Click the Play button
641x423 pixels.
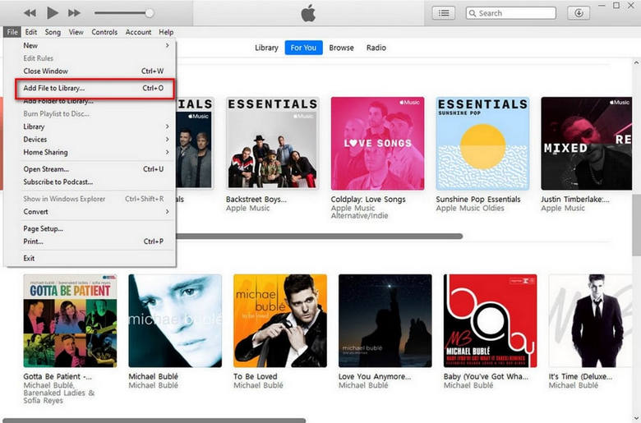coord(53,12)
